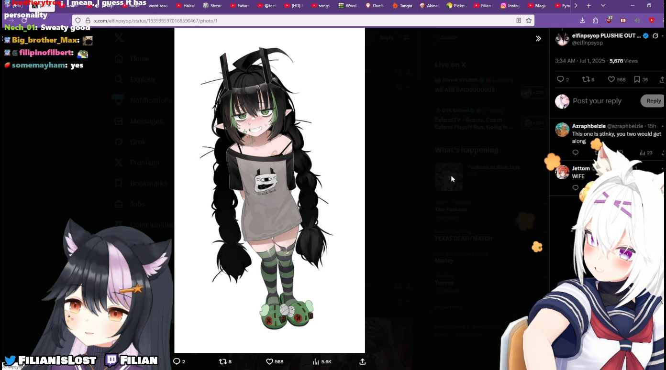
Task: Open the browser downloads panel
Action: point(582,21)
